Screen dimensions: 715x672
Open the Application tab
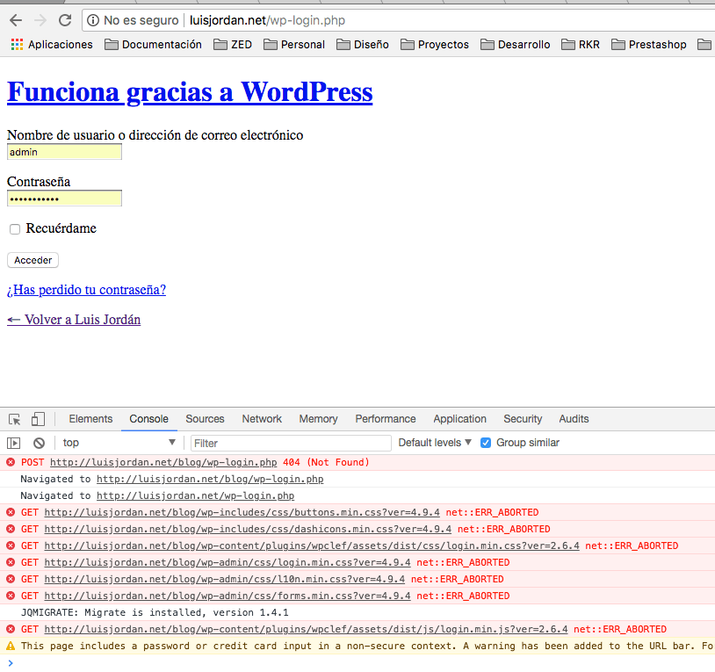point(459,419)
